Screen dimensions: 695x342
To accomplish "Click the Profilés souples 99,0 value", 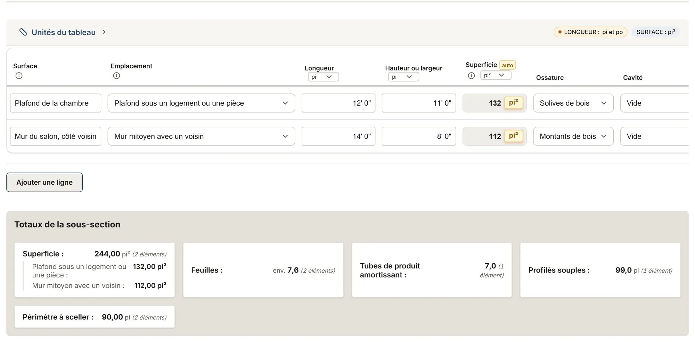I will (x=623, y=270).
